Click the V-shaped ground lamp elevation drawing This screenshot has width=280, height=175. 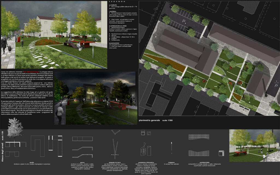tap(115, 149)
